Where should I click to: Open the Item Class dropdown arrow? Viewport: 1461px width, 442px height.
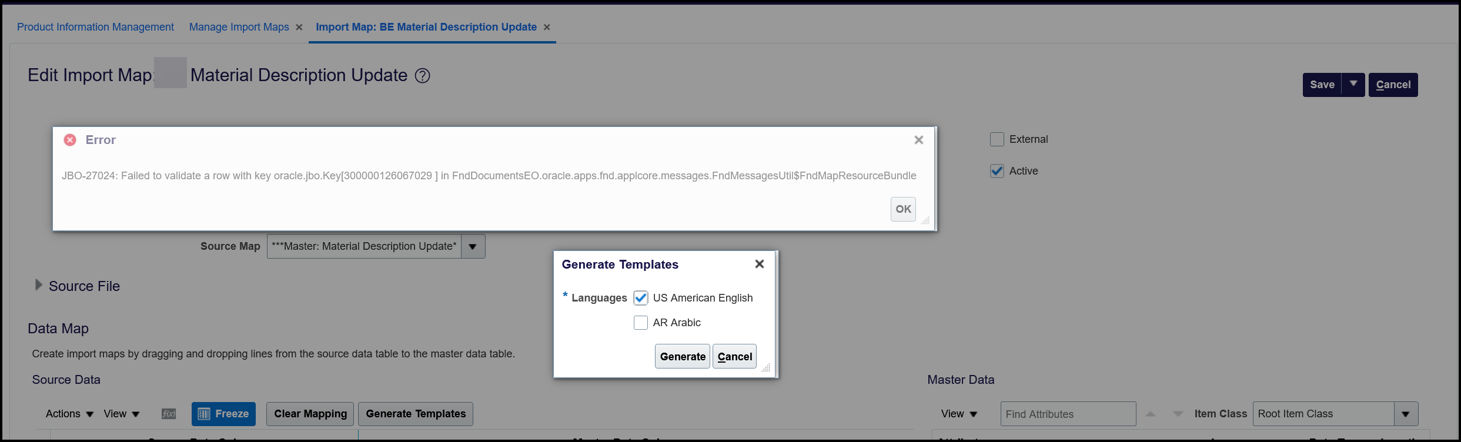click(1406, 414)
